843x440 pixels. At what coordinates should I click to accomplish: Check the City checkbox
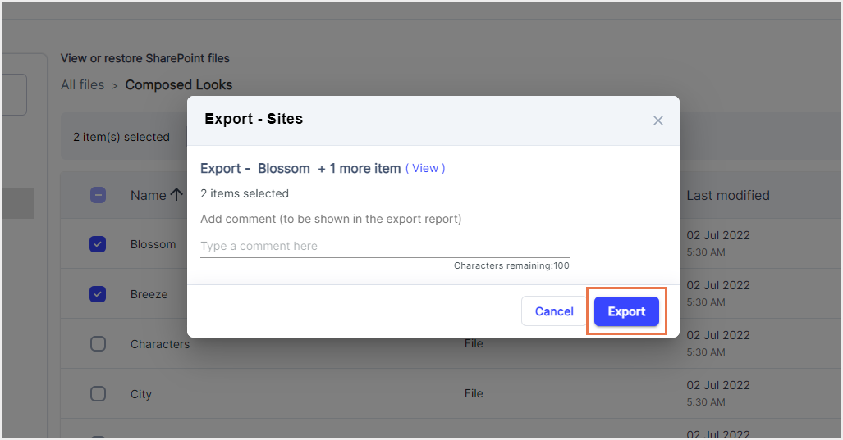pyautogui.click(x=98, y=393)
